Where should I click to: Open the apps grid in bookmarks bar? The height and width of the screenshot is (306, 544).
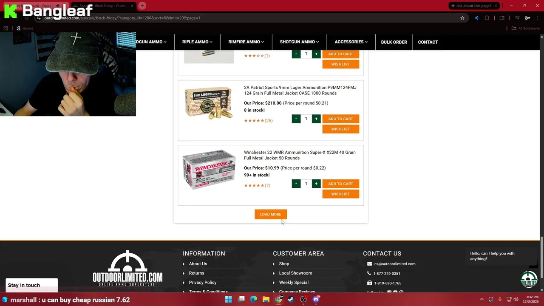click(x=6, y=28)
